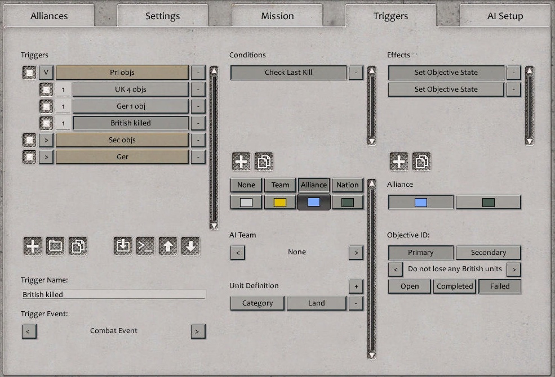Duplicate the Set Objective State effect
555x377 pixels.
click(421, 161)
